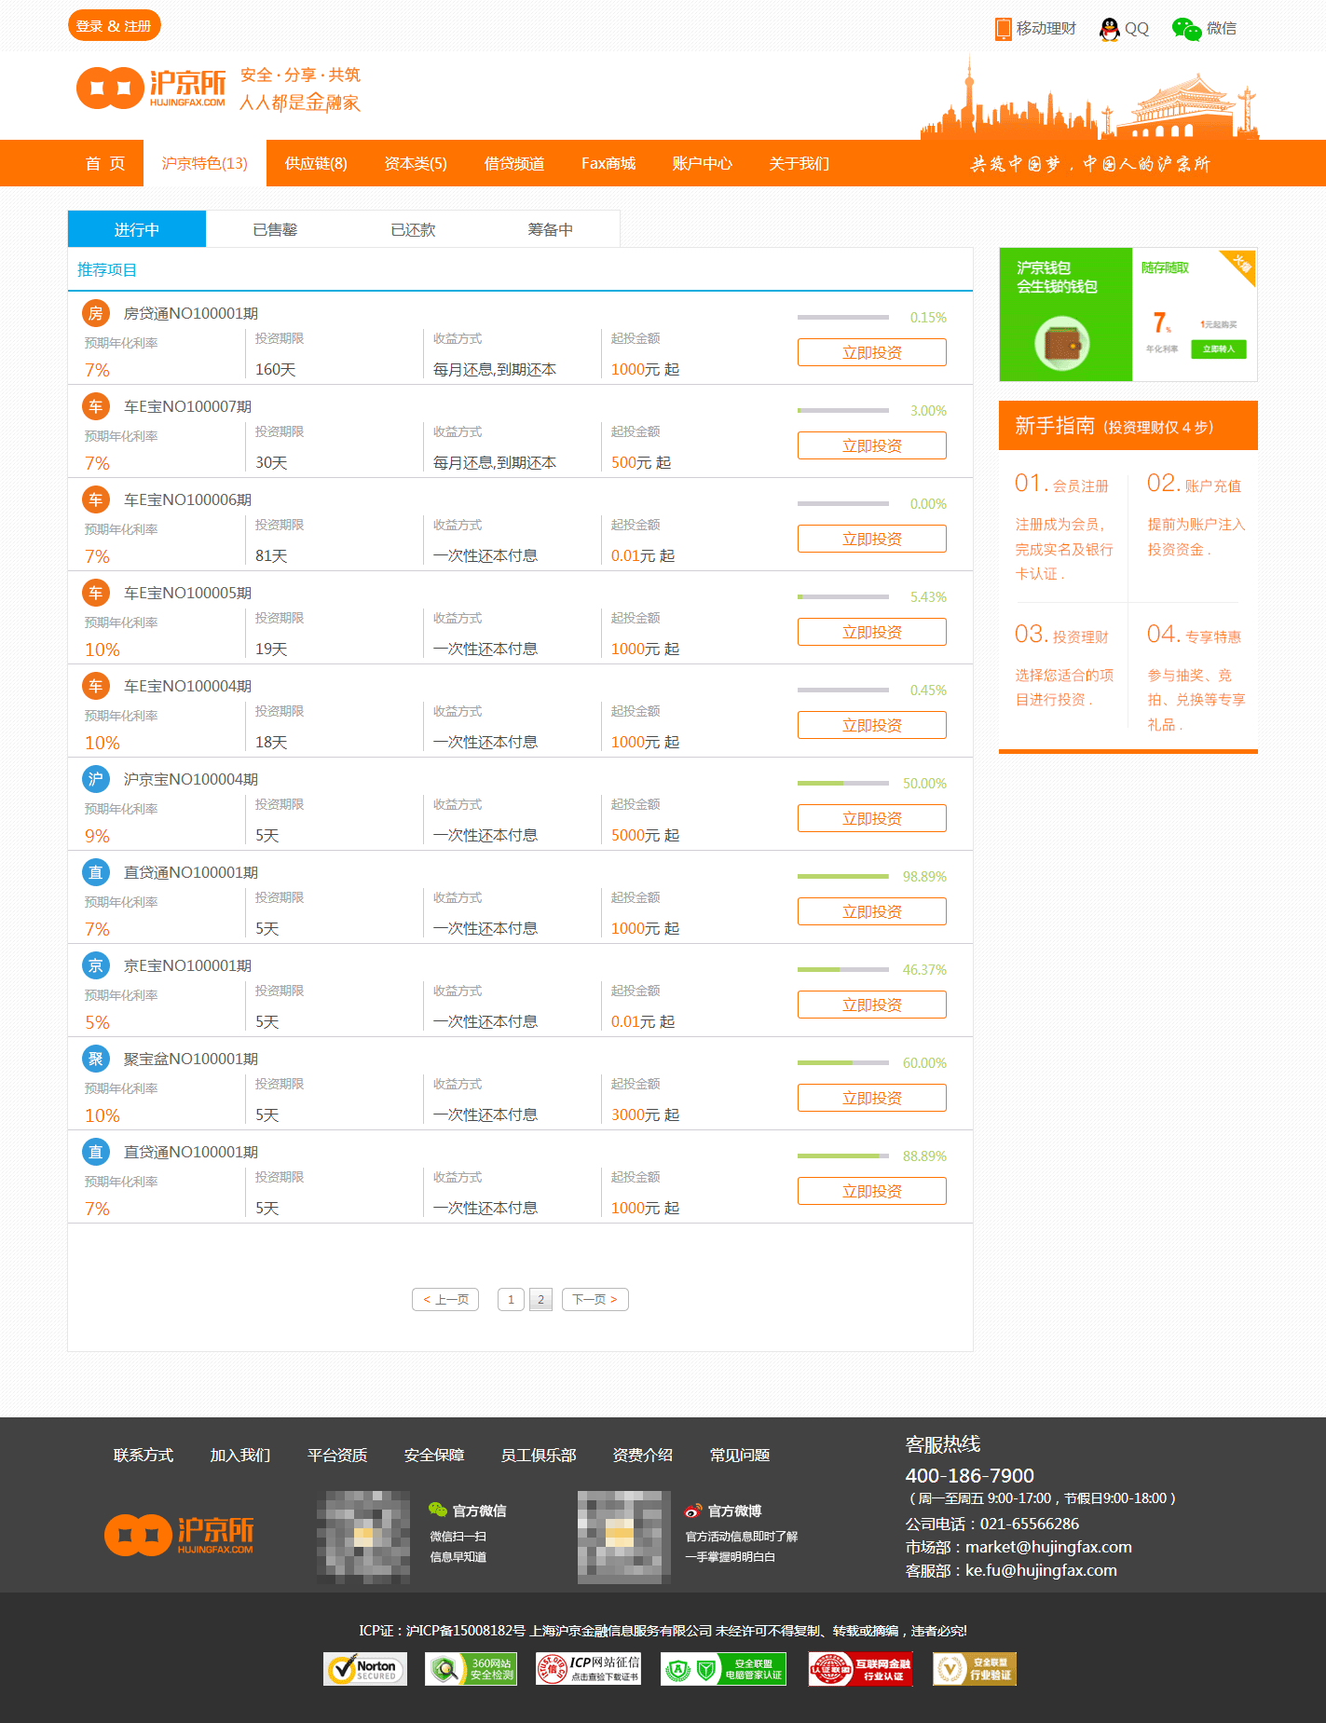Click the blue 沪 icon for 沪京宝NO100004期
Viewport: 1326px width, 1723px height.
click(96, 779)
